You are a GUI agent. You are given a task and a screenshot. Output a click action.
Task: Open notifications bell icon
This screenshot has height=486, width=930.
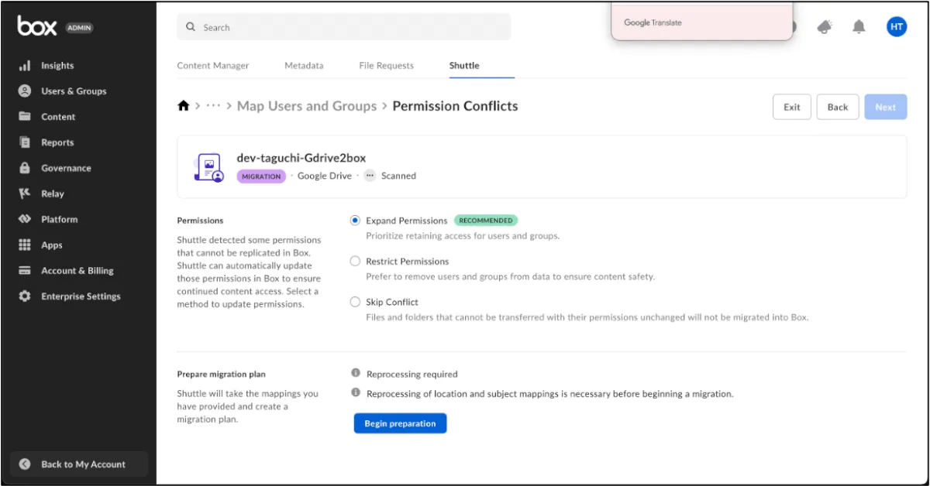[x=859, y=27]
